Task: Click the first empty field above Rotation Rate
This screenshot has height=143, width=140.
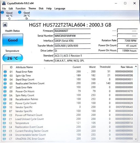Action: [127, 31]
